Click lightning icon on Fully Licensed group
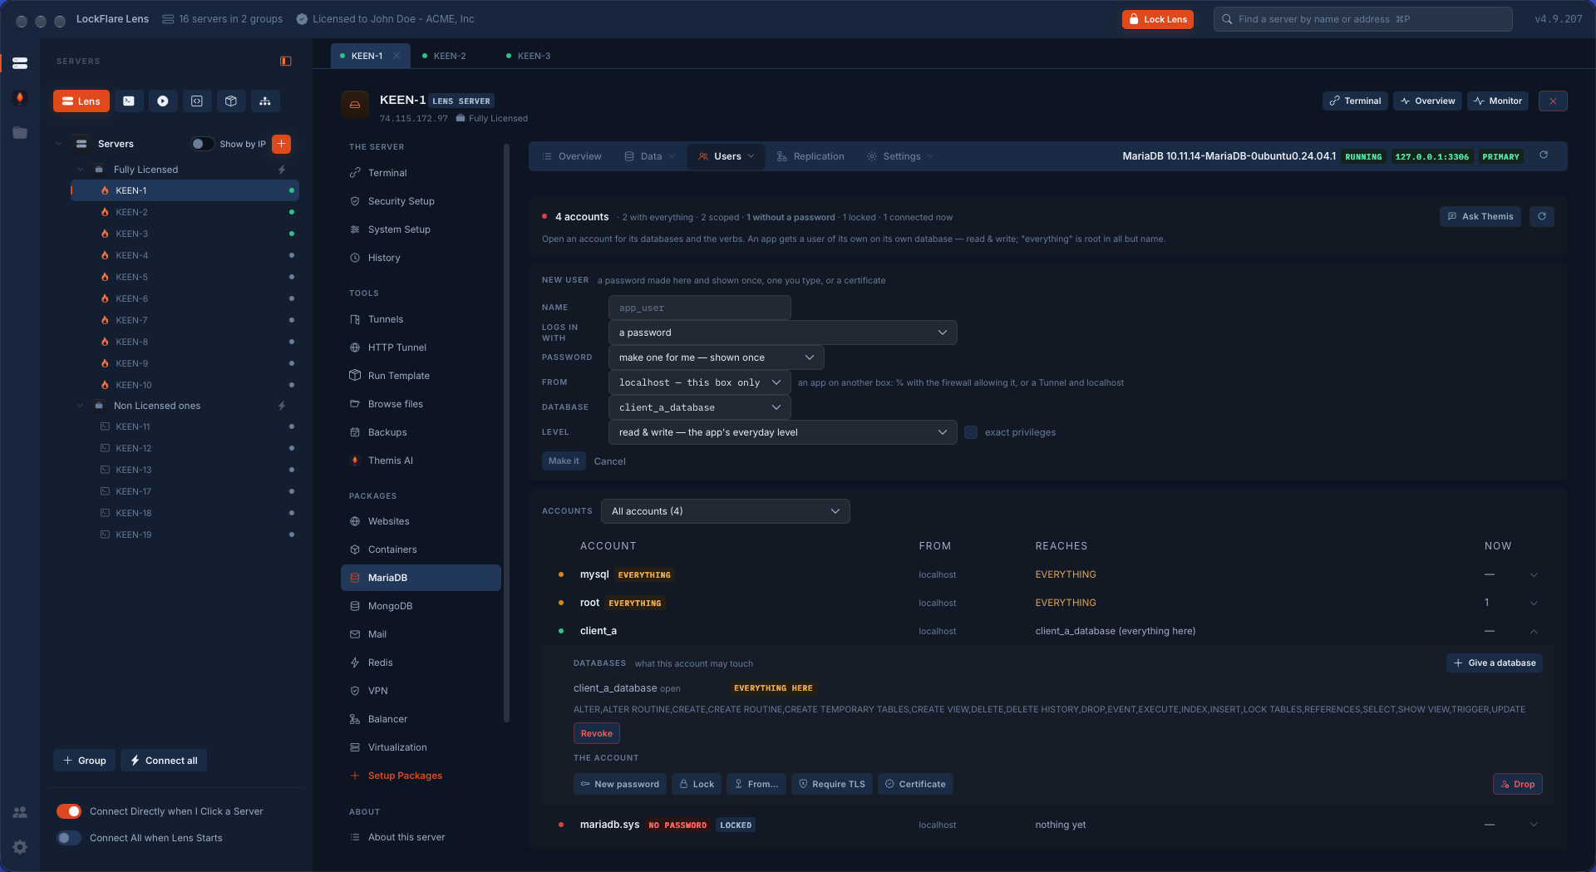1596x872 pixels. click(x=282, y=170)
